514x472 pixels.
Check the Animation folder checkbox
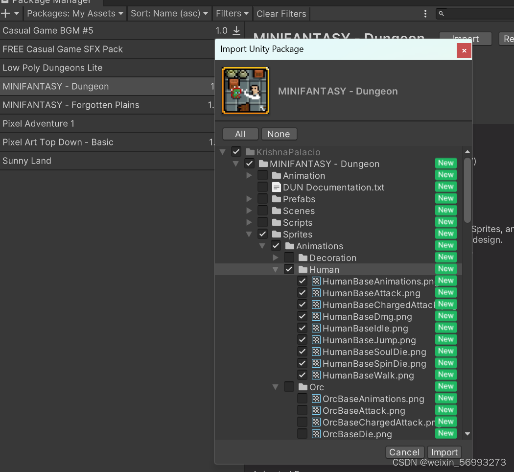pyautogui.click(x=262, y=175)
